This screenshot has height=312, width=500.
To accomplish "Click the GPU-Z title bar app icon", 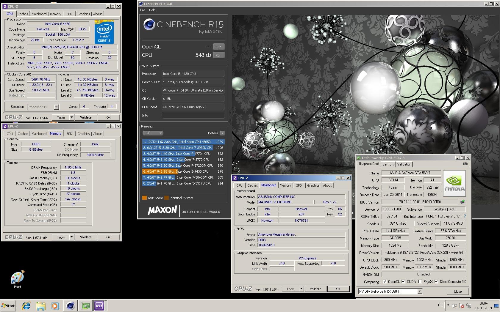I will tap(359, 158).
